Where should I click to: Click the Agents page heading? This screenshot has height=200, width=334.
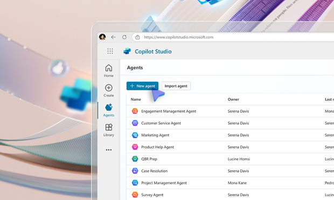(135, 68)
